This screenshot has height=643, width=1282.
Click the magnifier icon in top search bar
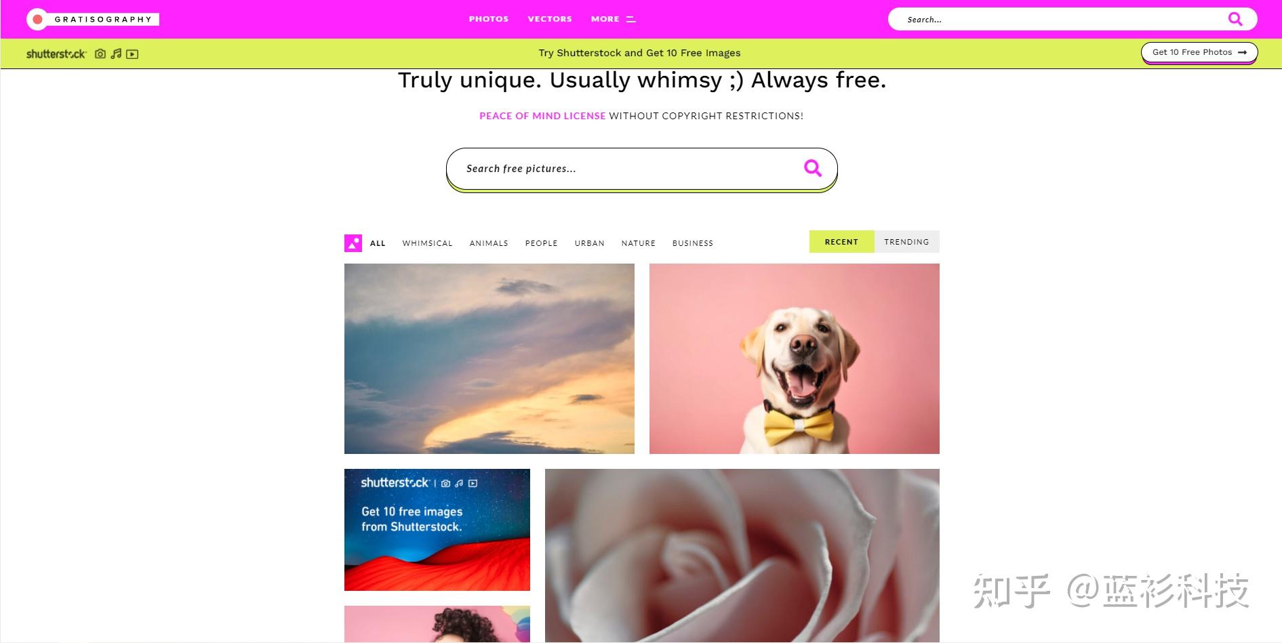pos(1235,19)
